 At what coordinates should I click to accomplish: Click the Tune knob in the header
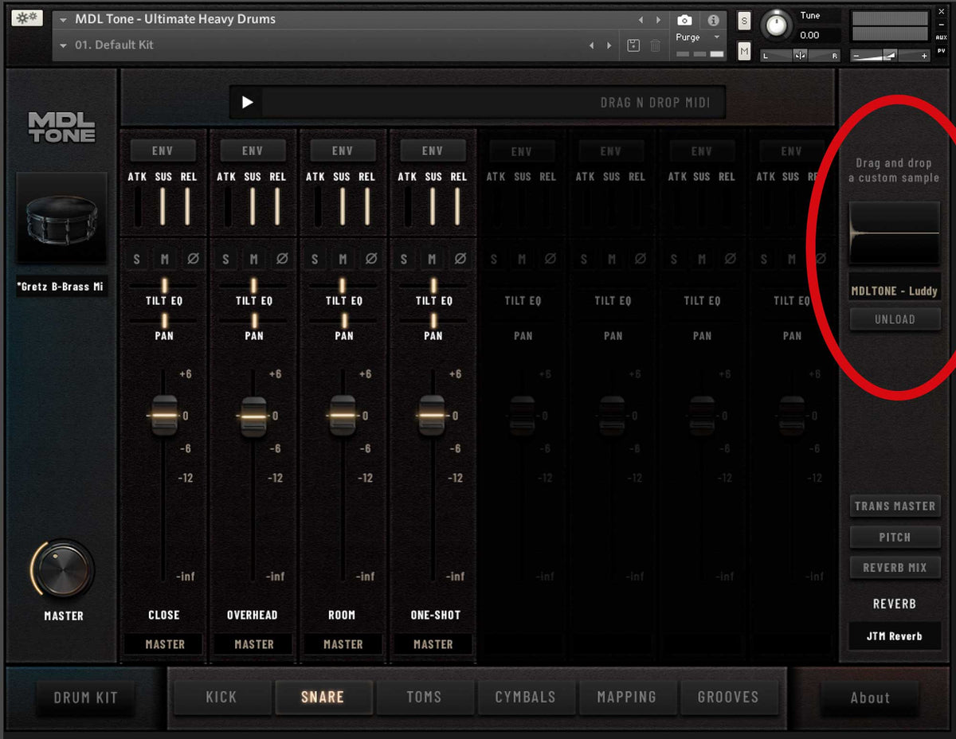tap(775, 25)
